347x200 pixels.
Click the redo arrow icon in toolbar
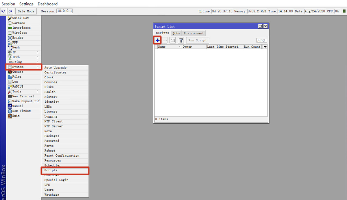click(10, 11)
